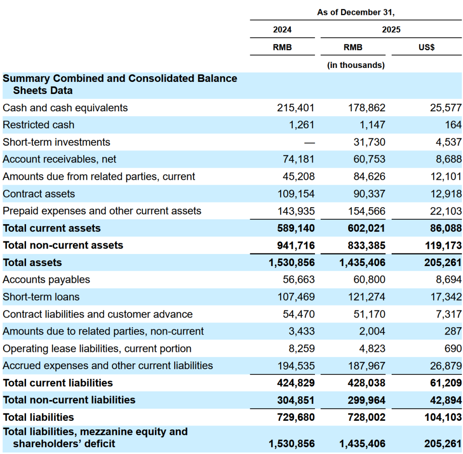Image resolution: width=463 pixels, height=454 pixels.
Task: Select due to related parties 2024 value 3,433
Action: click(301, 331)
